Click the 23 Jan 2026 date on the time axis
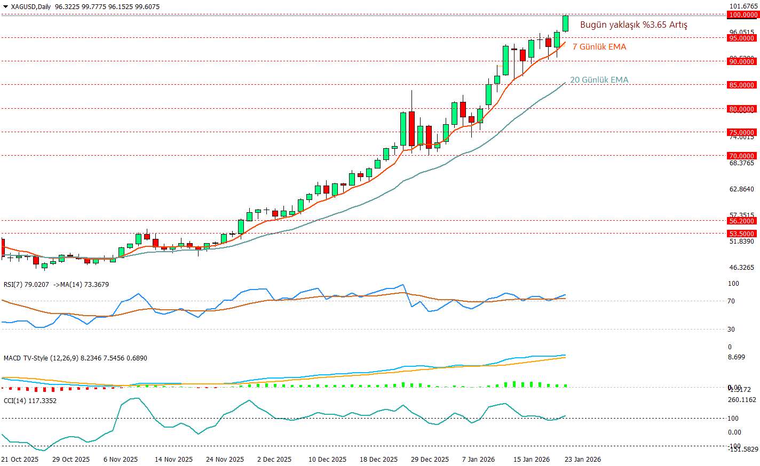 (583, 460)
